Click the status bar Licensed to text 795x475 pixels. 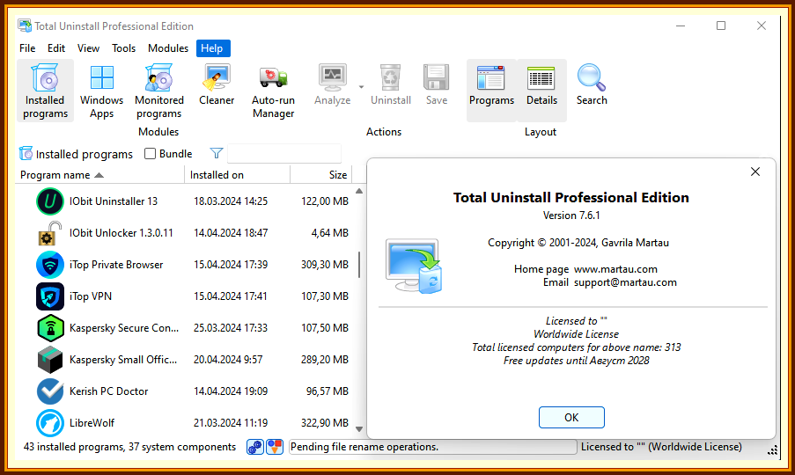point(661,447)
